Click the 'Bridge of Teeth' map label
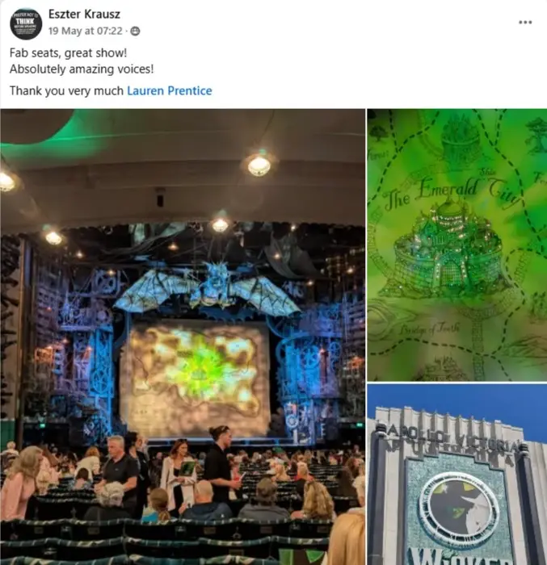This screenshot has height=565, width=547. tap(430, 329)
